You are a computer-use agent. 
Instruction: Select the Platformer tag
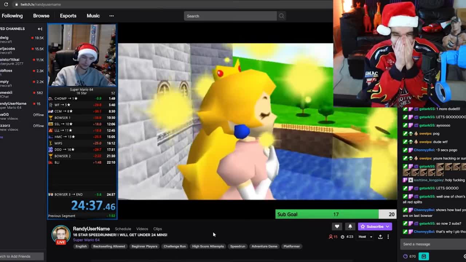[x=292, y=246]
